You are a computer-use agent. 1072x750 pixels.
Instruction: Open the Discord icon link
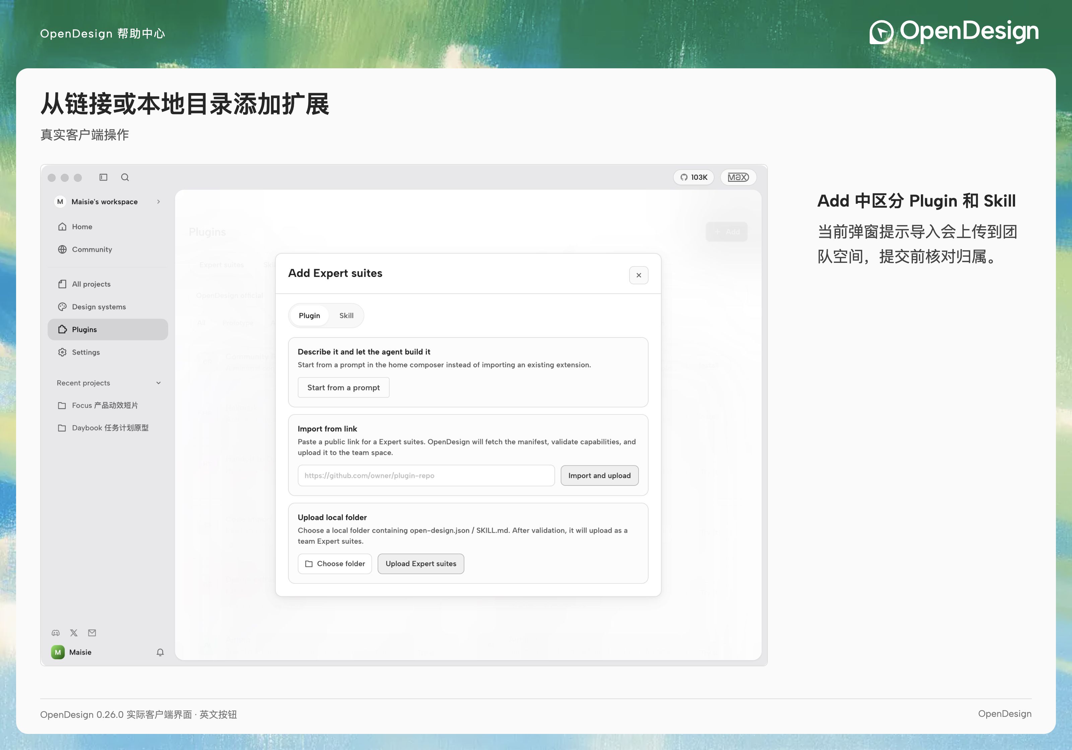(56, 633)
